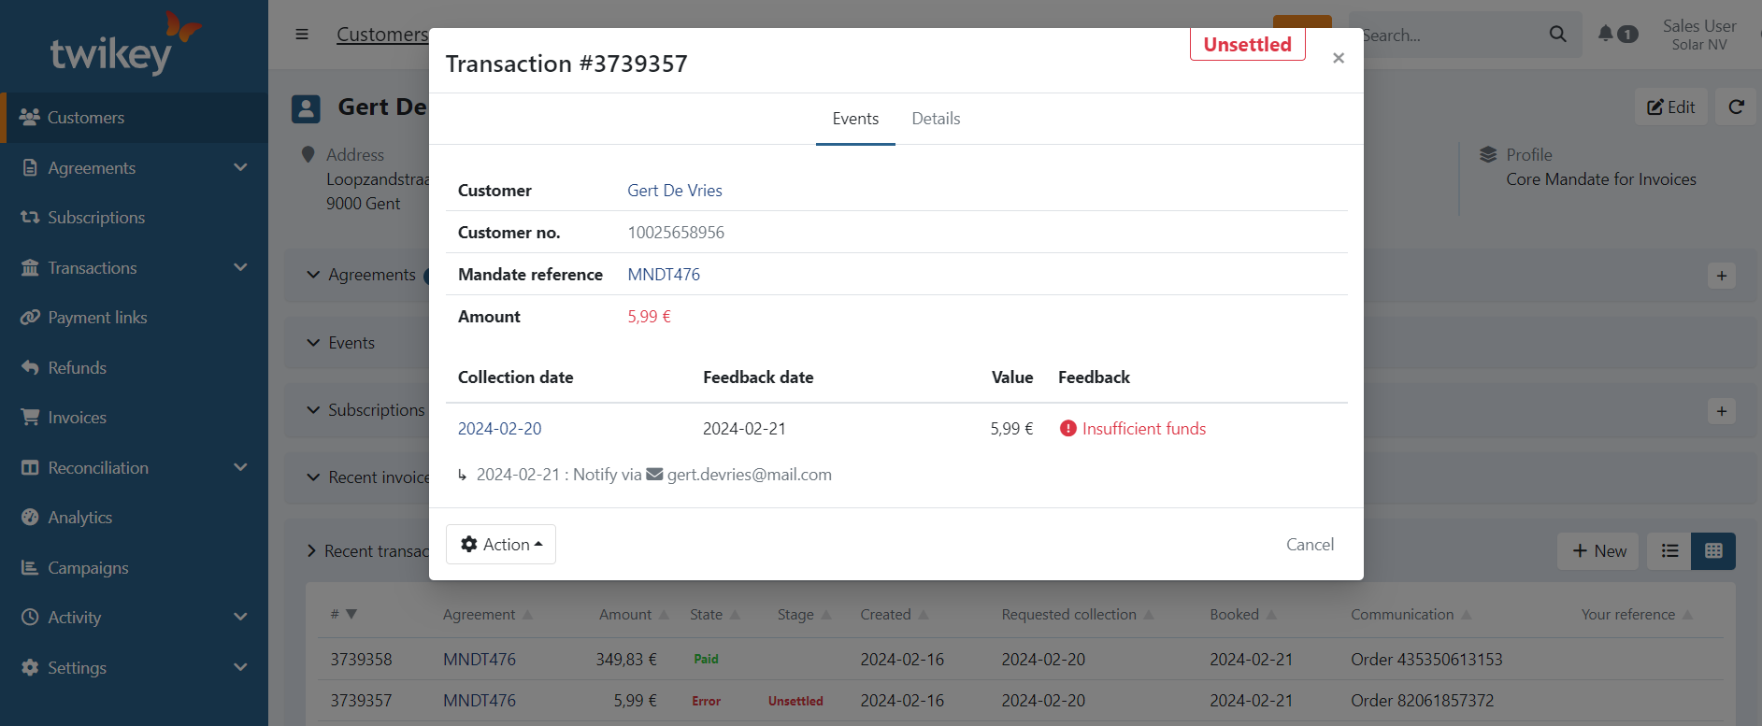The image size is (1762, 726).
Task: Switch to grid view icon
Action: point(1713,551)
